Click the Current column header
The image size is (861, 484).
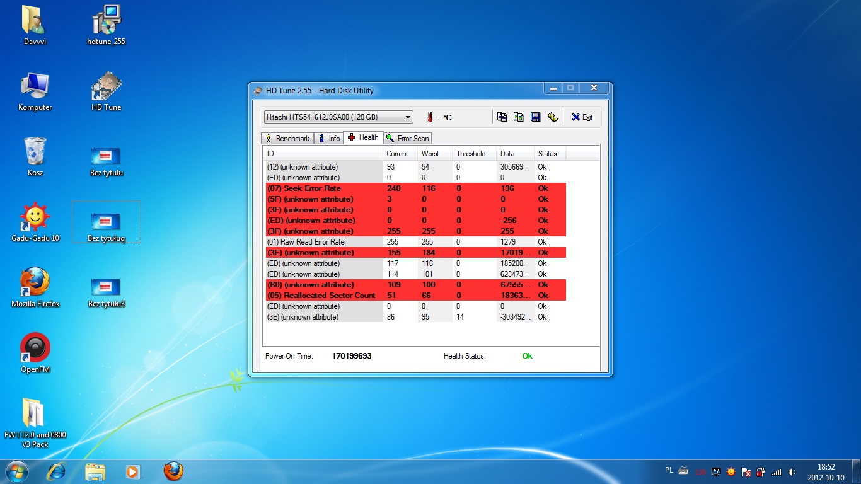(400, 154)
